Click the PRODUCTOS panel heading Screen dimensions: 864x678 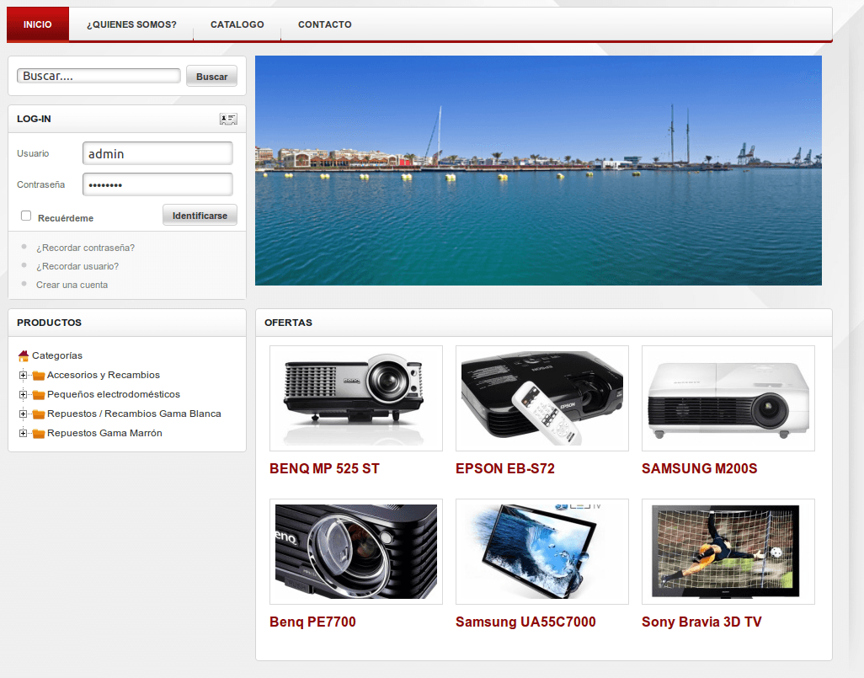[x=49, y=323]
